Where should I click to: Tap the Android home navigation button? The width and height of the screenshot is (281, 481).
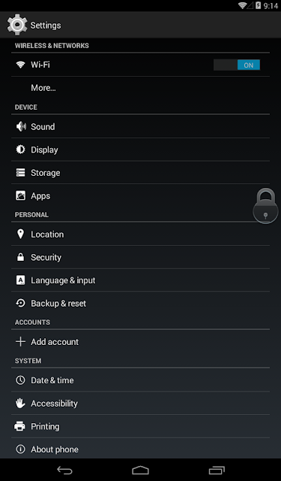[140, 470]
